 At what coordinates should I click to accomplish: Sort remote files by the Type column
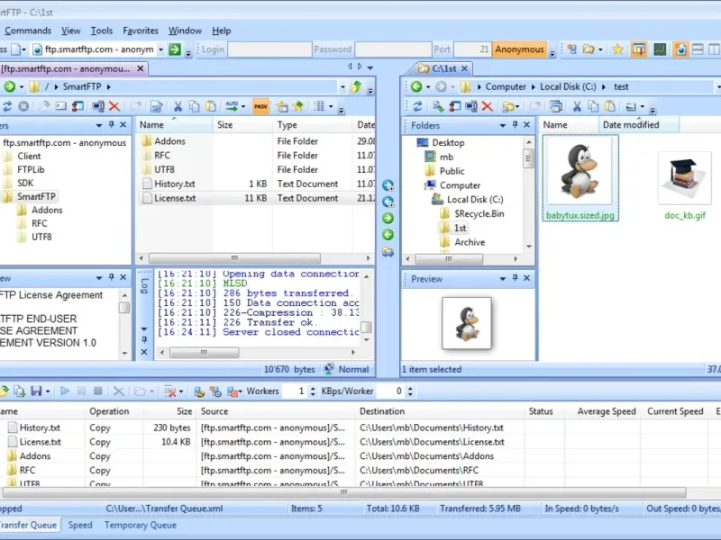coord(312,125)
